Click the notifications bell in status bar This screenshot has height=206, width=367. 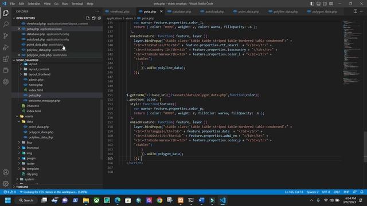point(362,192)
